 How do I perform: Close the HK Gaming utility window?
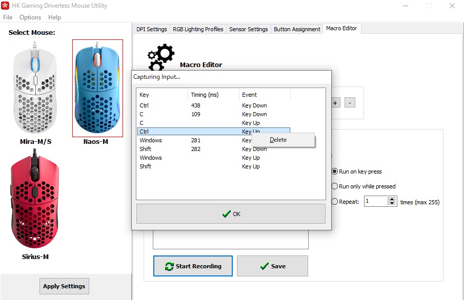coord(452,6)
